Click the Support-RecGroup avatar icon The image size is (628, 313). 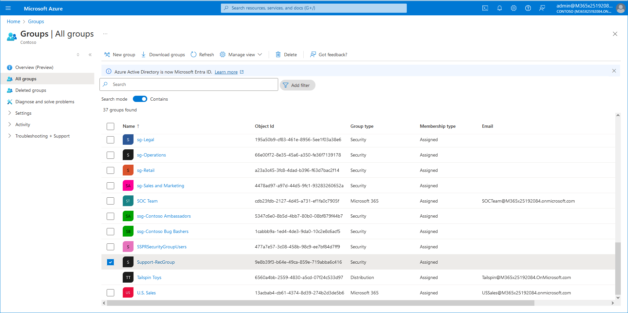point(128,262)
